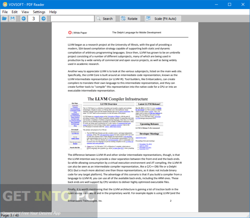
Task: Click the 'Latest LLVM Release!' heading
Action: (149, 104)
